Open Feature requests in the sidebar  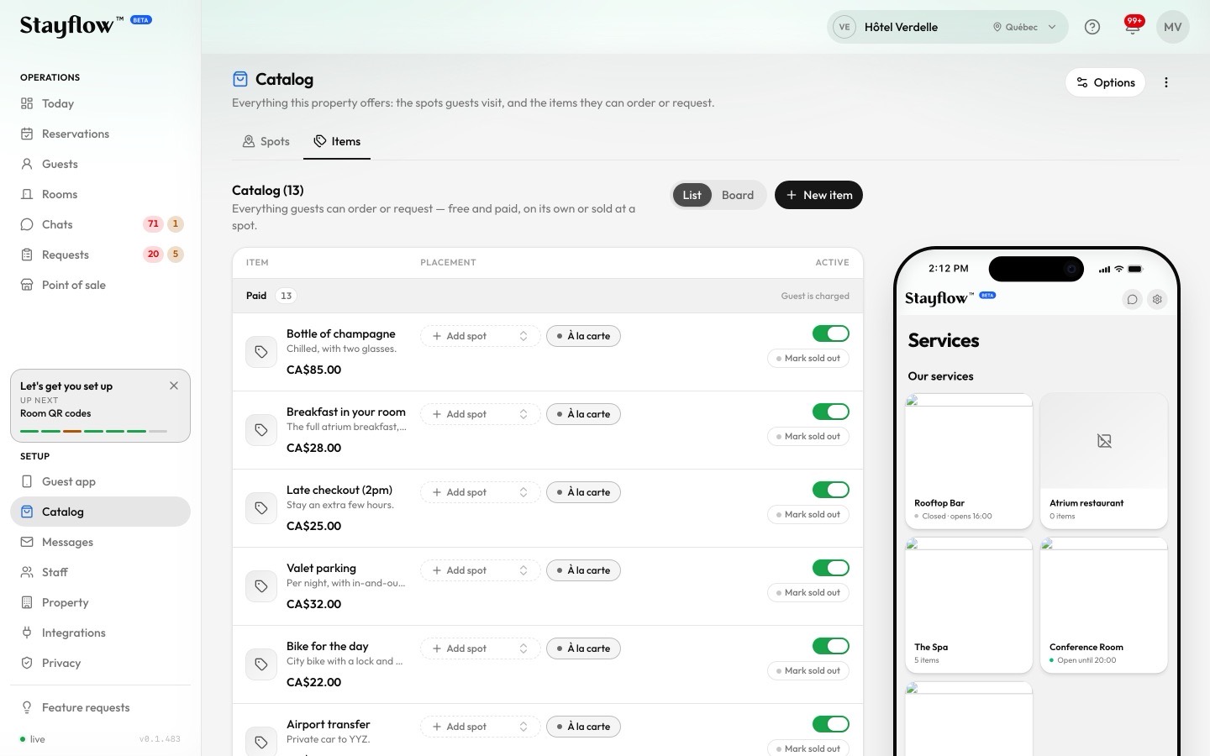tap(100, 707)
